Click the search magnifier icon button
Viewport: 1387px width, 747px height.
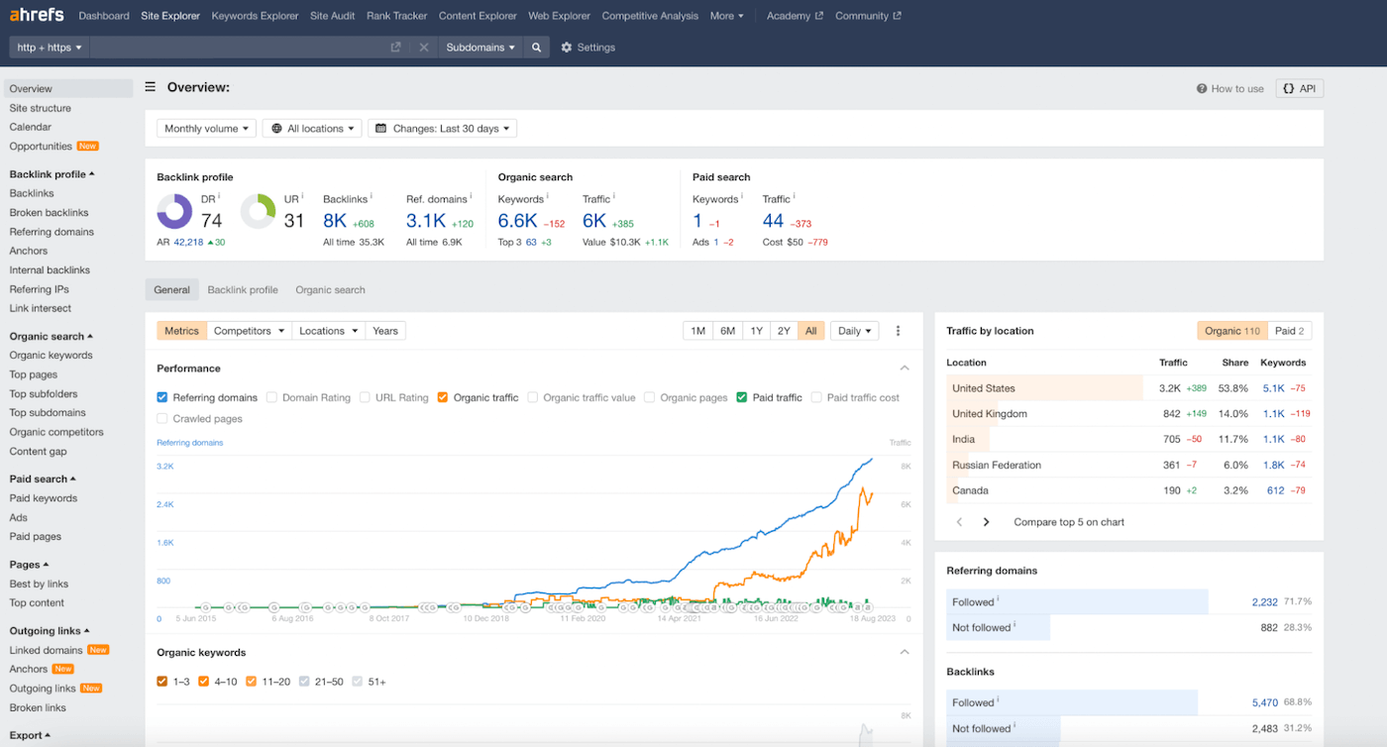point(536,48)
